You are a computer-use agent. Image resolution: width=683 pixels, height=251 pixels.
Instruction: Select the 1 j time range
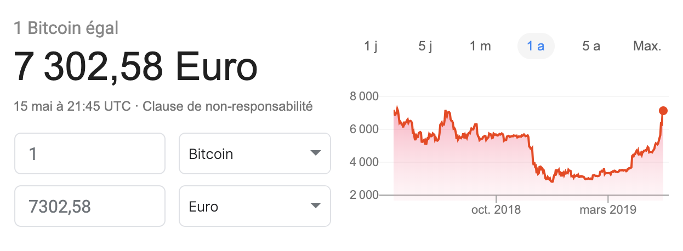pos(371,46)
